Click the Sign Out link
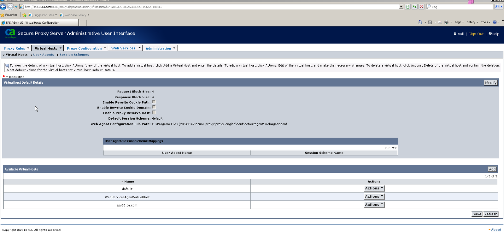 coord(476,34)
